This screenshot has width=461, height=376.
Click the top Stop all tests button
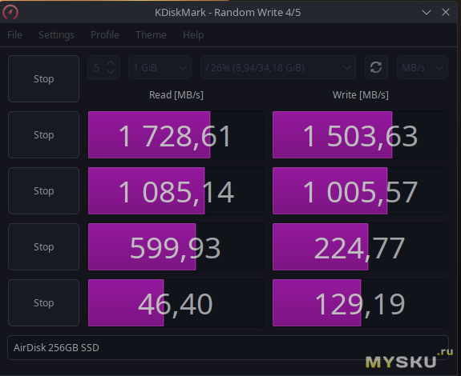click(43, 79)
